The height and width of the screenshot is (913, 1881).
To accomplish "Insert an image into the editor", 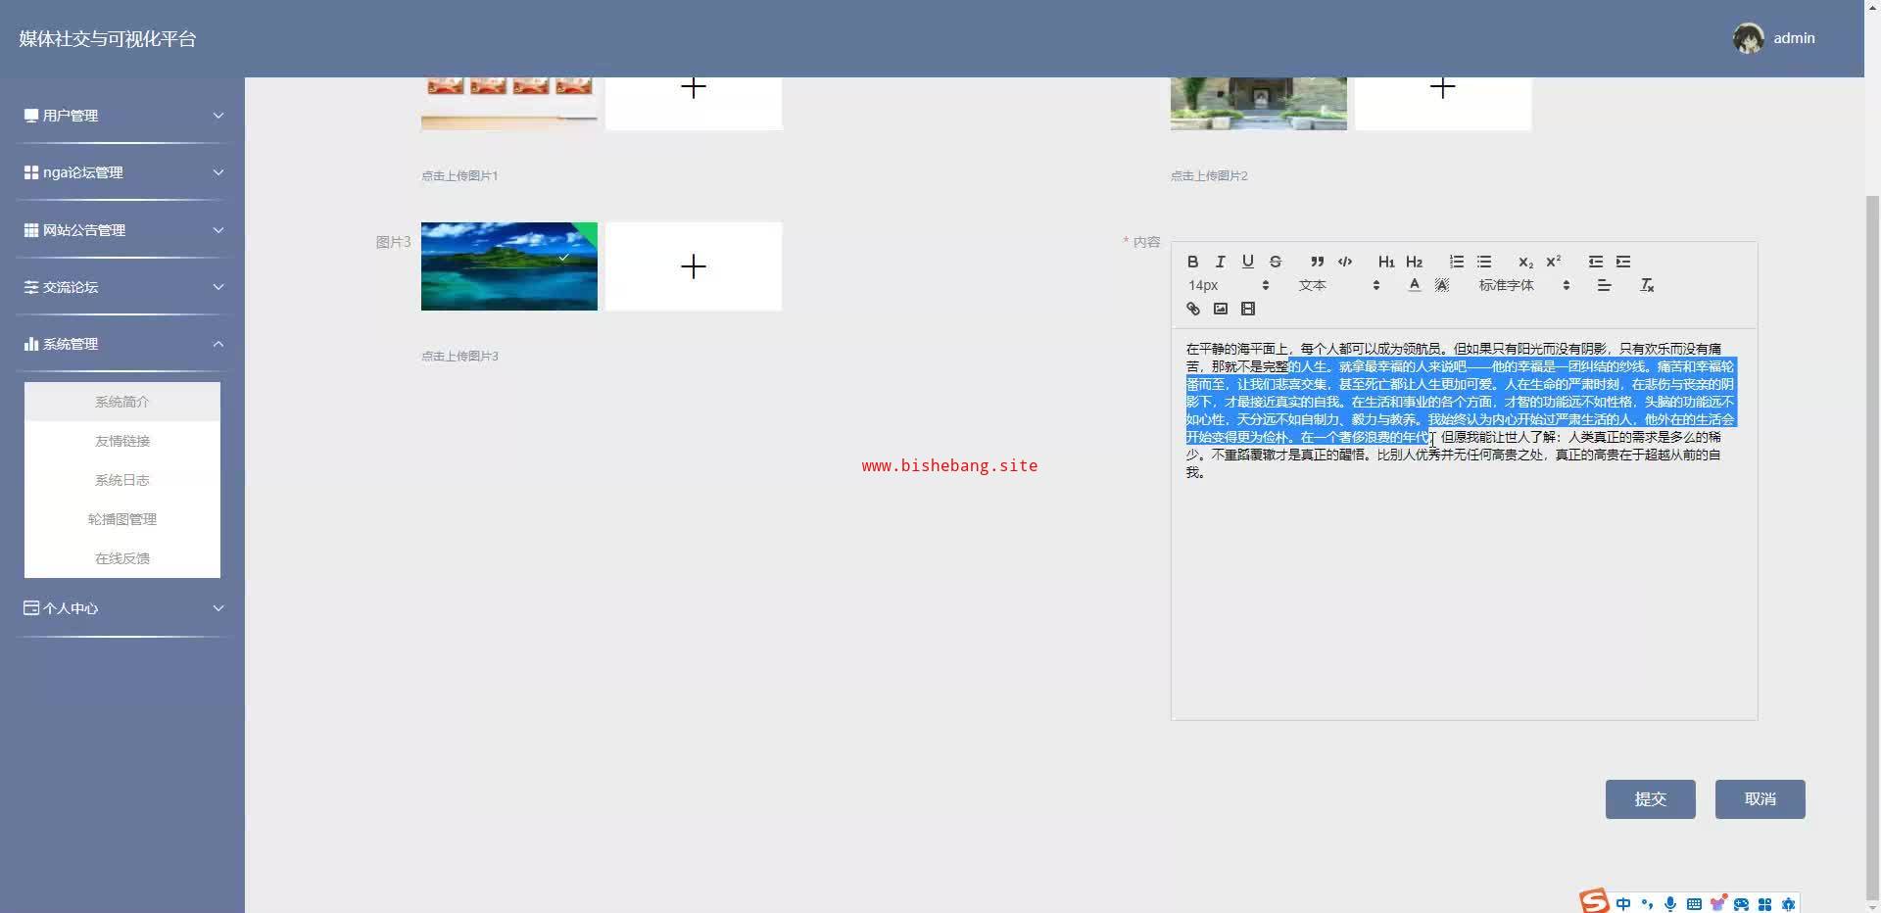I will tap(1220, 309).
